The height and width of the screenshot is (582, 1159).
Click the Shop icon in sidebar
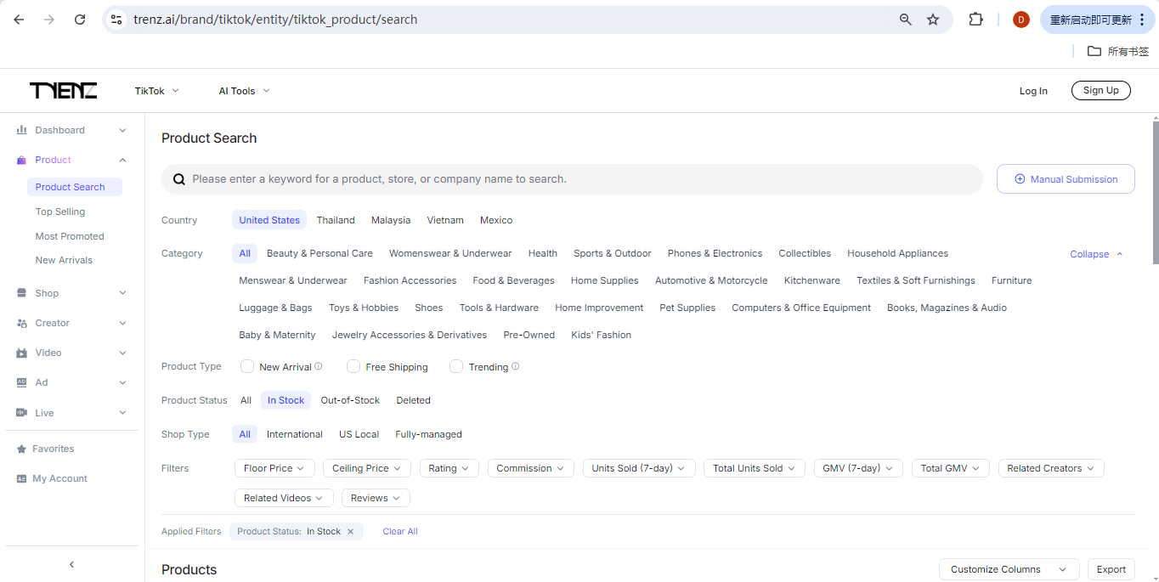[x=21, y=293]
